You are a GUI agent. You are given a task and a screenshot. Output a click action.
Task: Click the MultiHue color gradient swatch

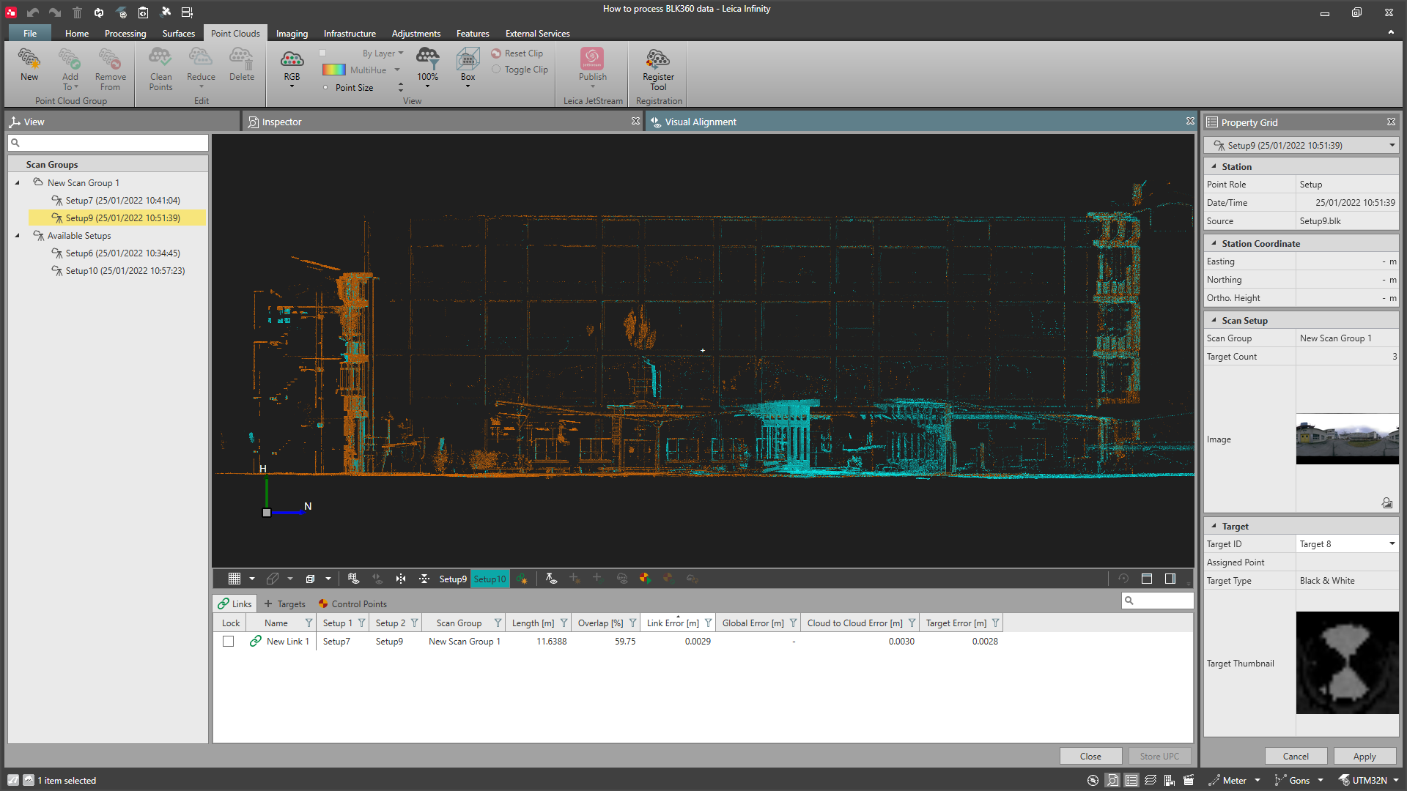click(334, 70)
